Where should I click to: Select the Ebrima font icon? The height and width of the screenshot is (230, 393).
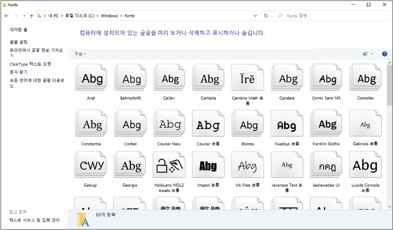(x=248, y=123)
